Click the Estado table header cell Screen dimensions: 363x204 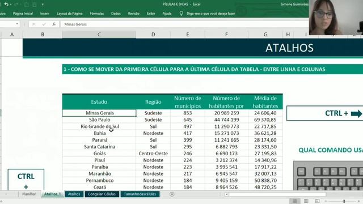(x=99, y=102)
